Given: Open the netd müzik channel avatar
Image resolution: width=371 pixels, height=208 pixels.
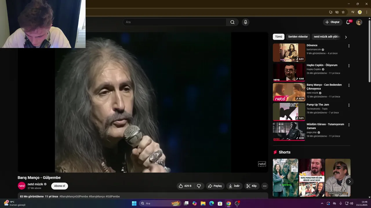Looking at the screenshot, I should point(21,186).
